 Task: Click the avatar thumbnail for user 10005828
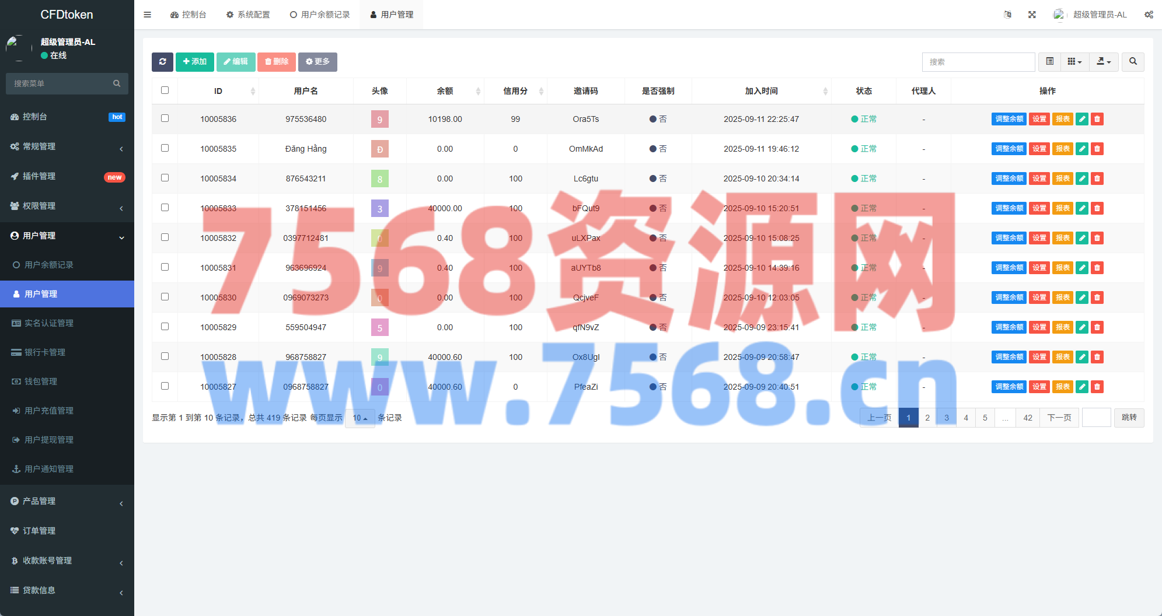380,357
